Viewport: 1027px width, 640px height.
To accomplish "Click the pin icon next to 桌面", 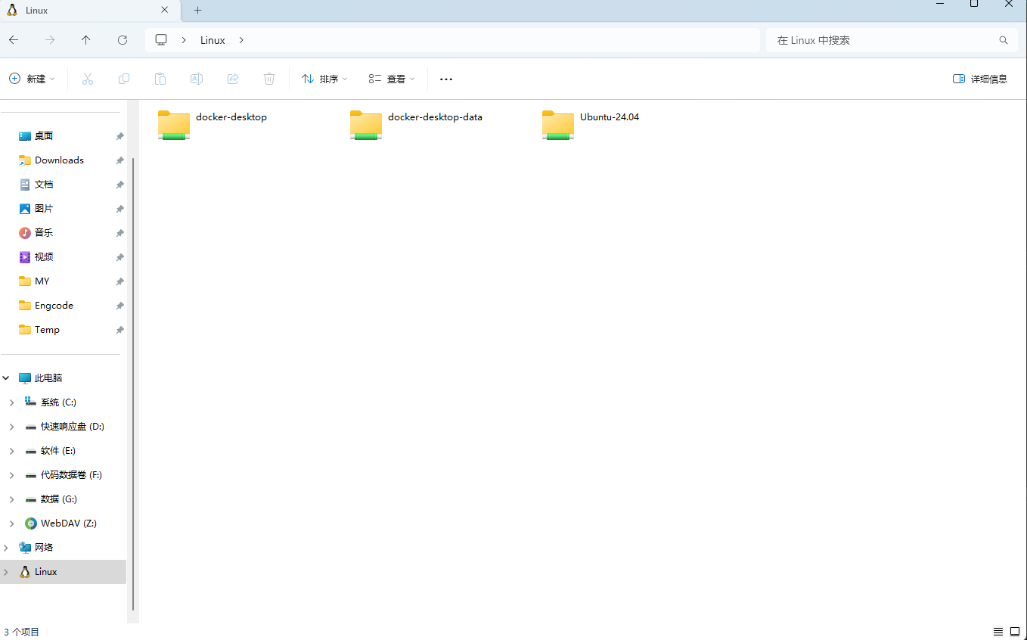I will [x=119, y=136].
